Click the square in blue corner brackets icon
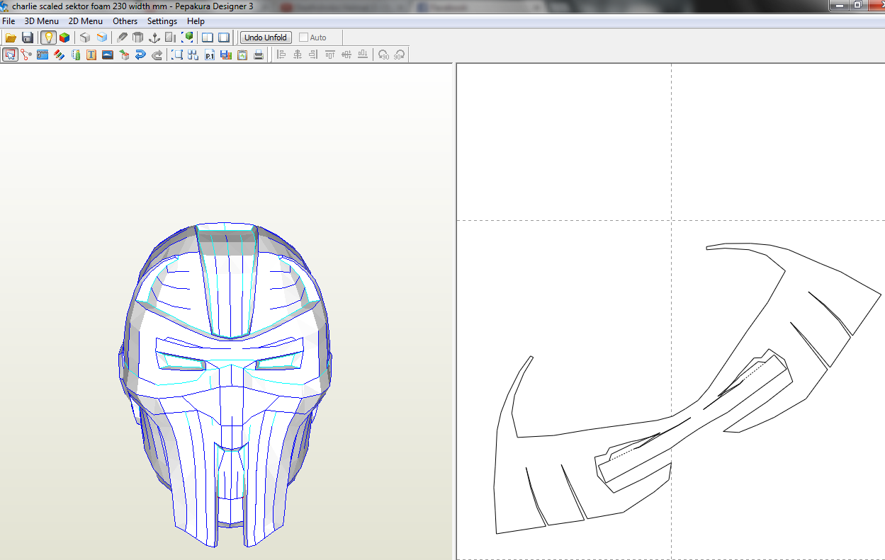 [x=177, y=55]
